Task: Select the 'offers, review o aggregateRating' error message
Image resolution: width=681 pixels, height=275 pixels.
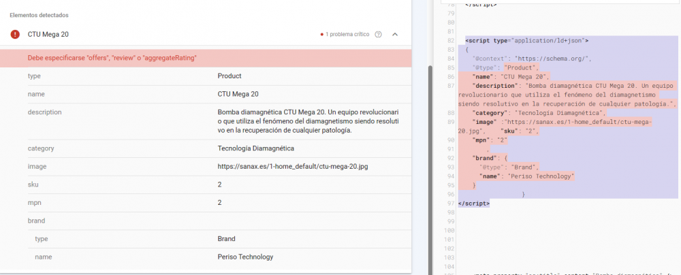Action: tap(112, 58)
